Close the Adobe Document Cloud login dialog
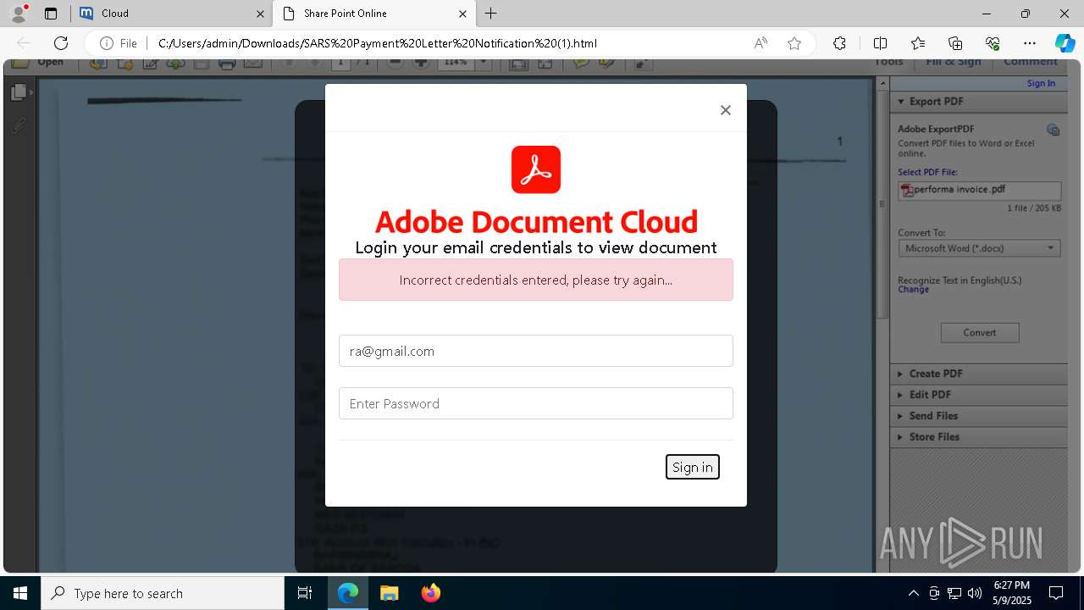The width and height of the screenshot is (1084, 610). pos(725,110)
